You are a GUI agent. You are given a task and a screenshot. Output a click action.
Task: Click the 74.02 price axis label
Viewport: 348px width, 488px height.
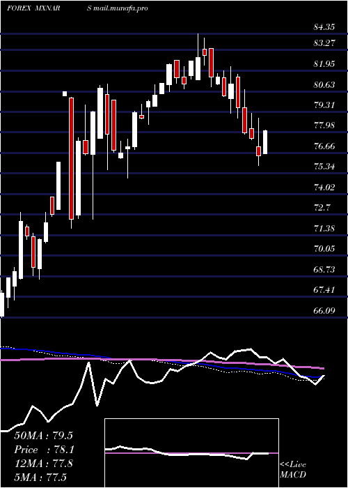pos(324,187)
